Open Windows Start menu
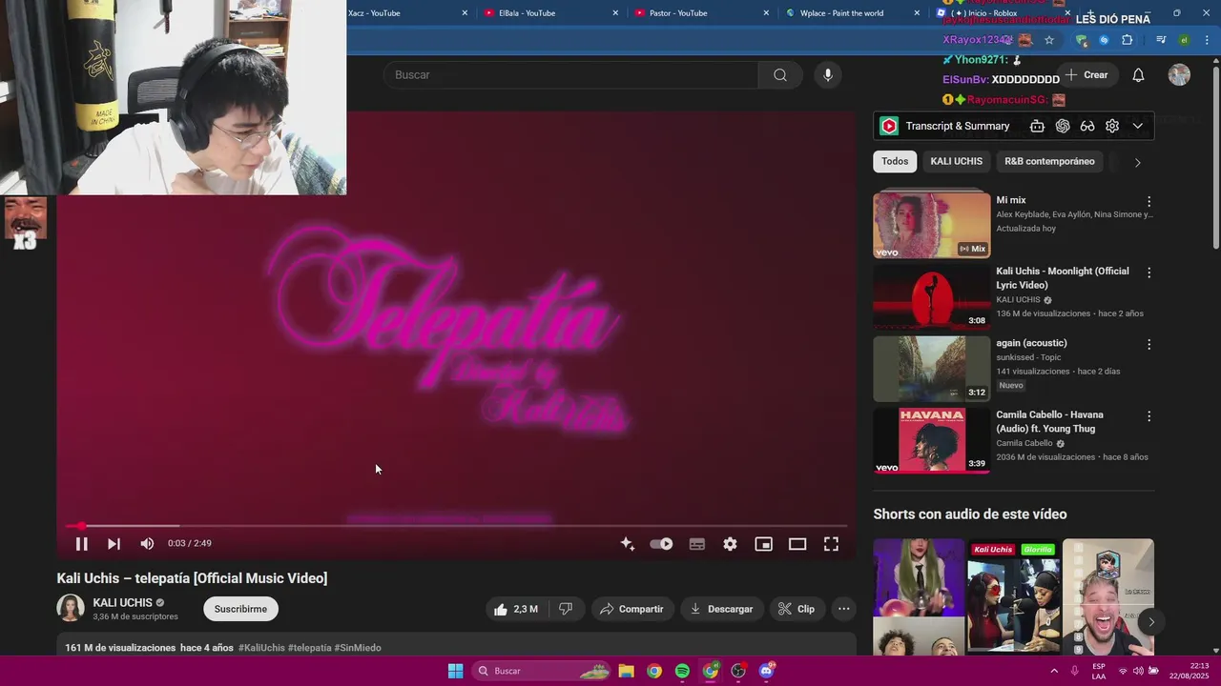The height and width of the screenshot is (686, 1221). pyautogui.click(x=456, y=671)
